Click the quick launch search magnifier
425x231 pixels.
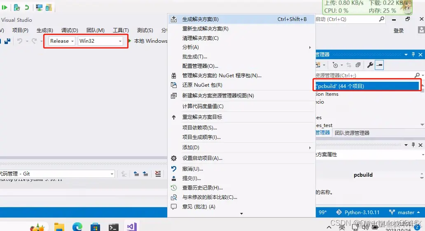(x=382, y=19)
